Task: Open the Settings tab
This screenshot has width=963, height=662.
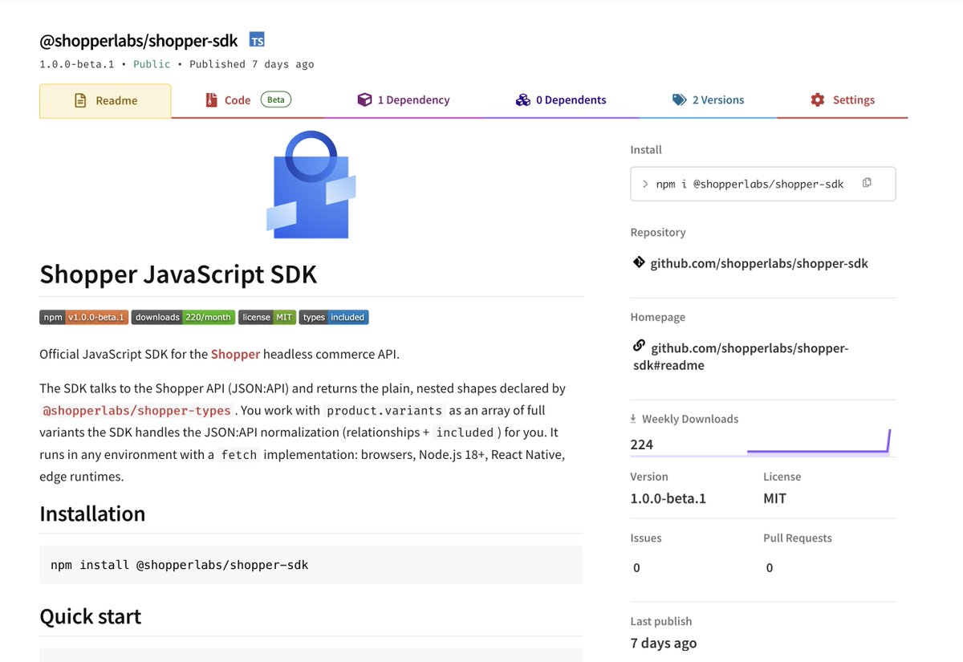Action: (x=843, y=100)
